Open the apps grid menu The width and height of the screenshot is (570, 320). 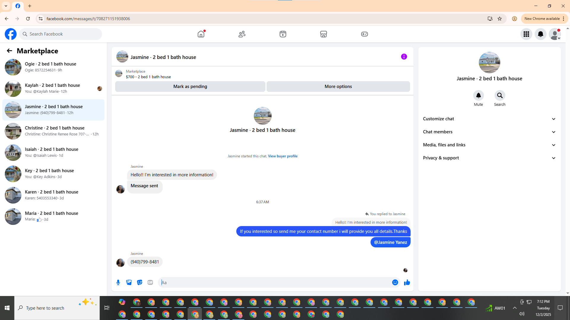click(526, 34)
